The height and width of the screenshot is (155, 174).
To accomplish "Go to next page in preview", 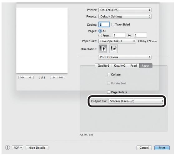I will [x=54, y=77].
